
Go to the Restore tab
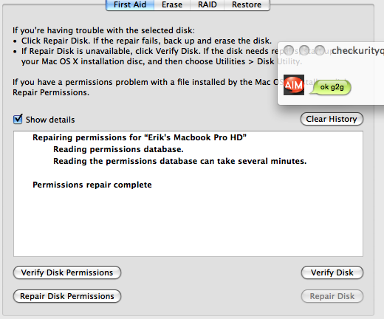tap(247, 4)
